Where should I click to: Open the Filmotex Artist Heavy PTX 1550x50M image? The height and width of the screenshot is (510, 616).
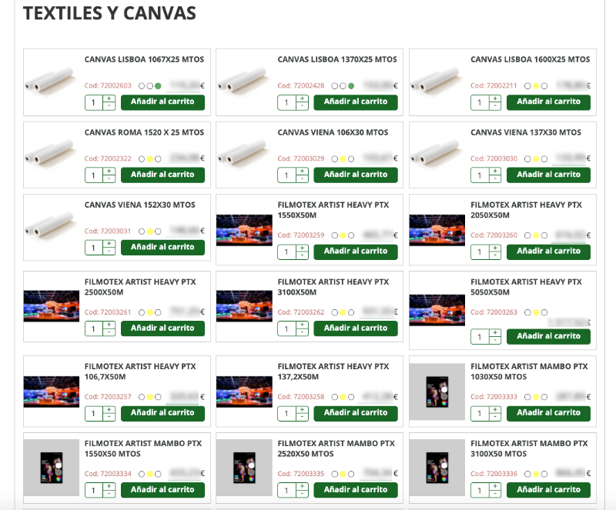point(244,230)
